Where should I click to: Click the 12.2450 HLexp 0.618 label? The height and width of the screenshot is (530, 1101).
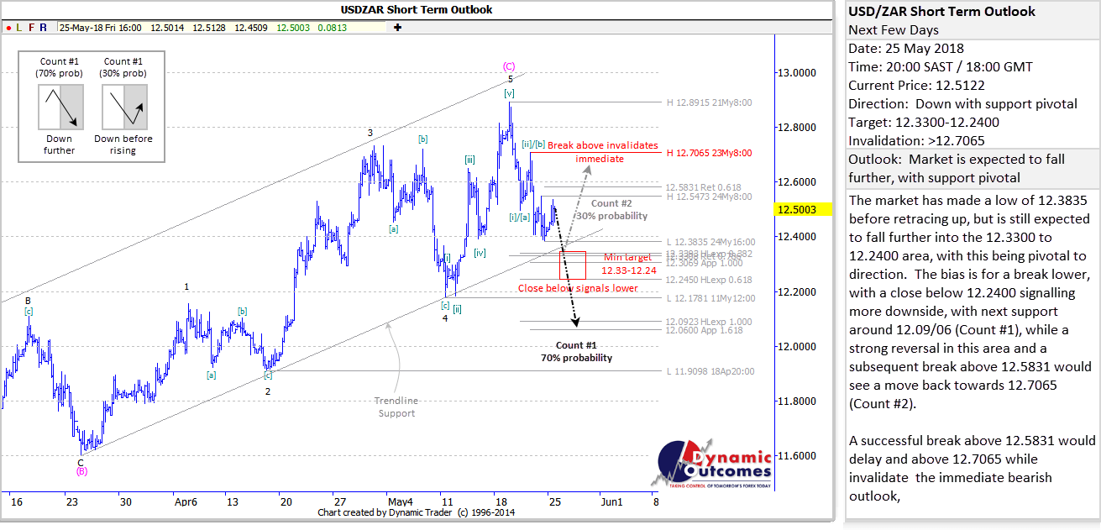709,280
